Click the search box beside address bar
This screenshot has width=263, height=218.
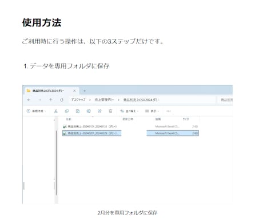[225, 100]
